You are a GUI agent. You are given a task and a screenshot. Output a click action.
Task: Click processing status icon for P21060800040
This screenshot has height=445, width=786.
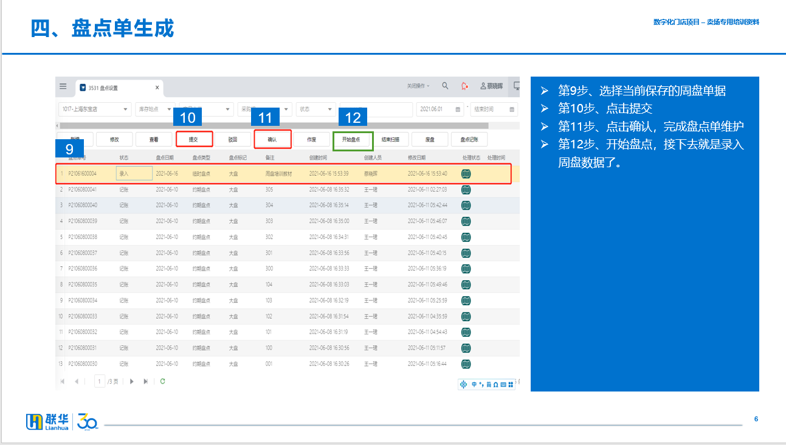coord(466,205)
